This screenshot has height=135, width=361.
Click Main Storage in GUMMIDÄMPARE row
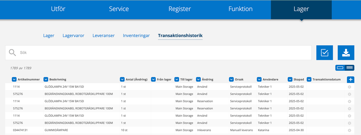tap(184, 130)
